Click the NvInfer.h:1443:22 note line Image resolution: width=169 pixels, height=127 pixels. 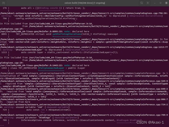click(45, 65)
